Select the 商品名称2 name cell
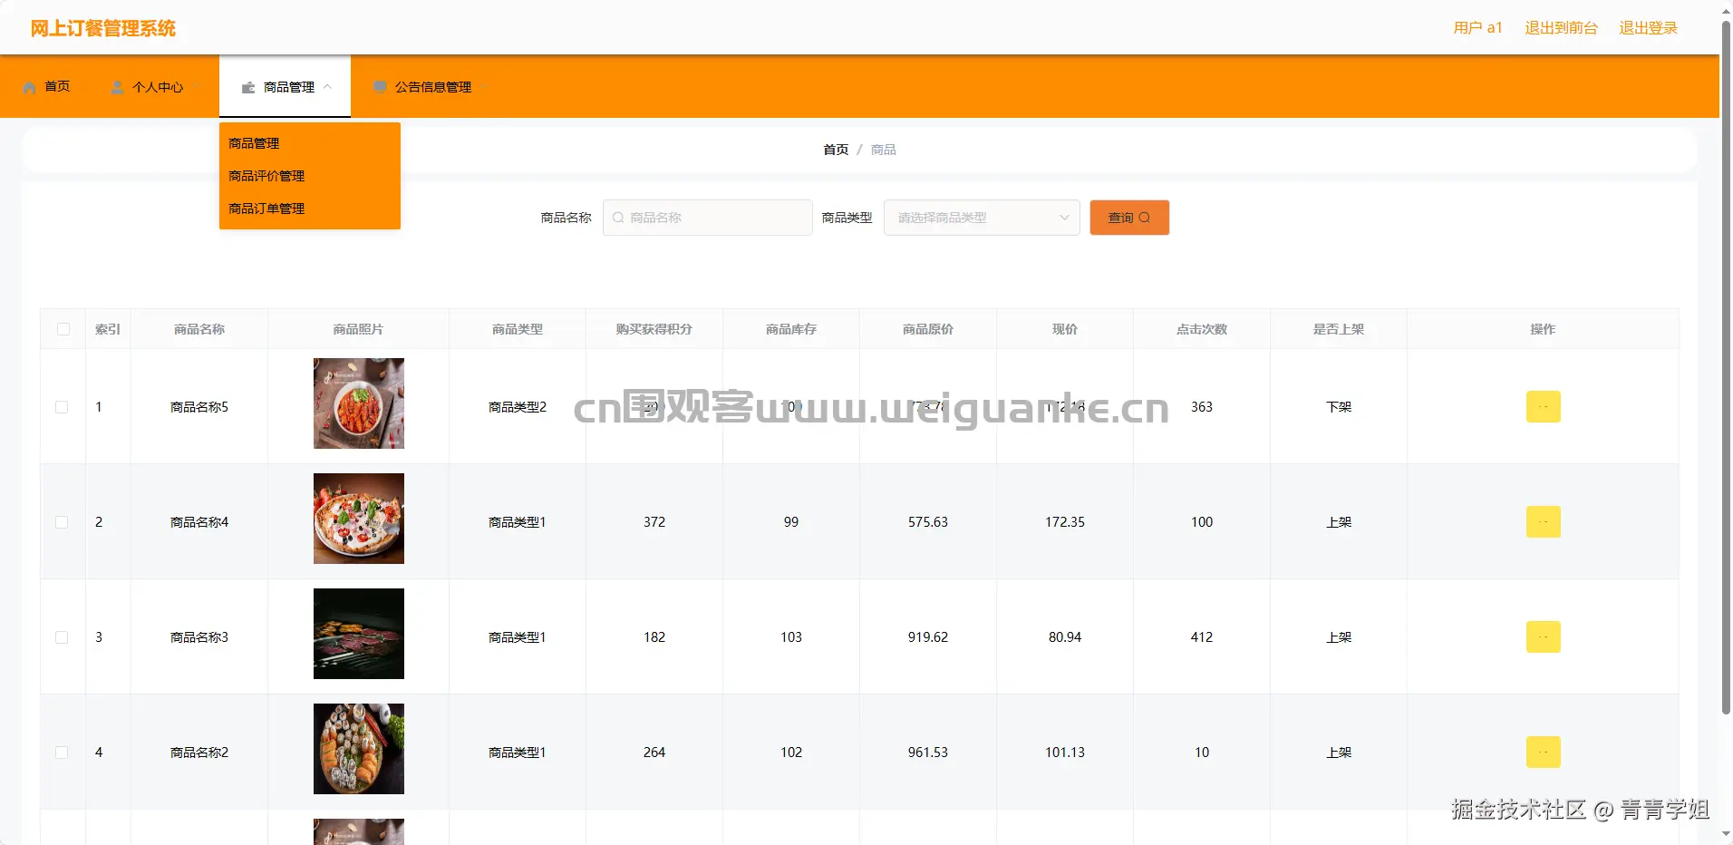 [199, 753]
